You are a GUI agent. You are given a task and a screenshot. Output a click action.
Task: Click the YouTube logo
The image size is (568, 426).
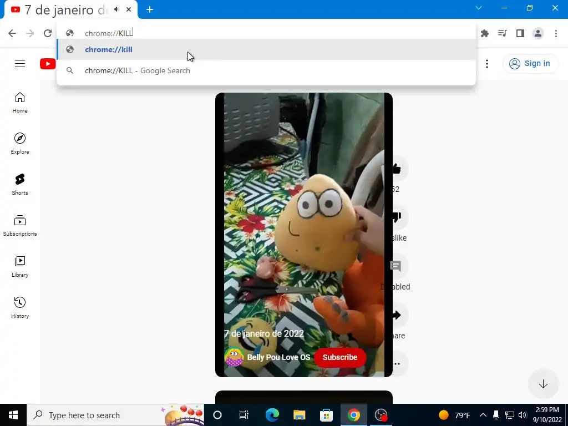click(x=48, y=64)
